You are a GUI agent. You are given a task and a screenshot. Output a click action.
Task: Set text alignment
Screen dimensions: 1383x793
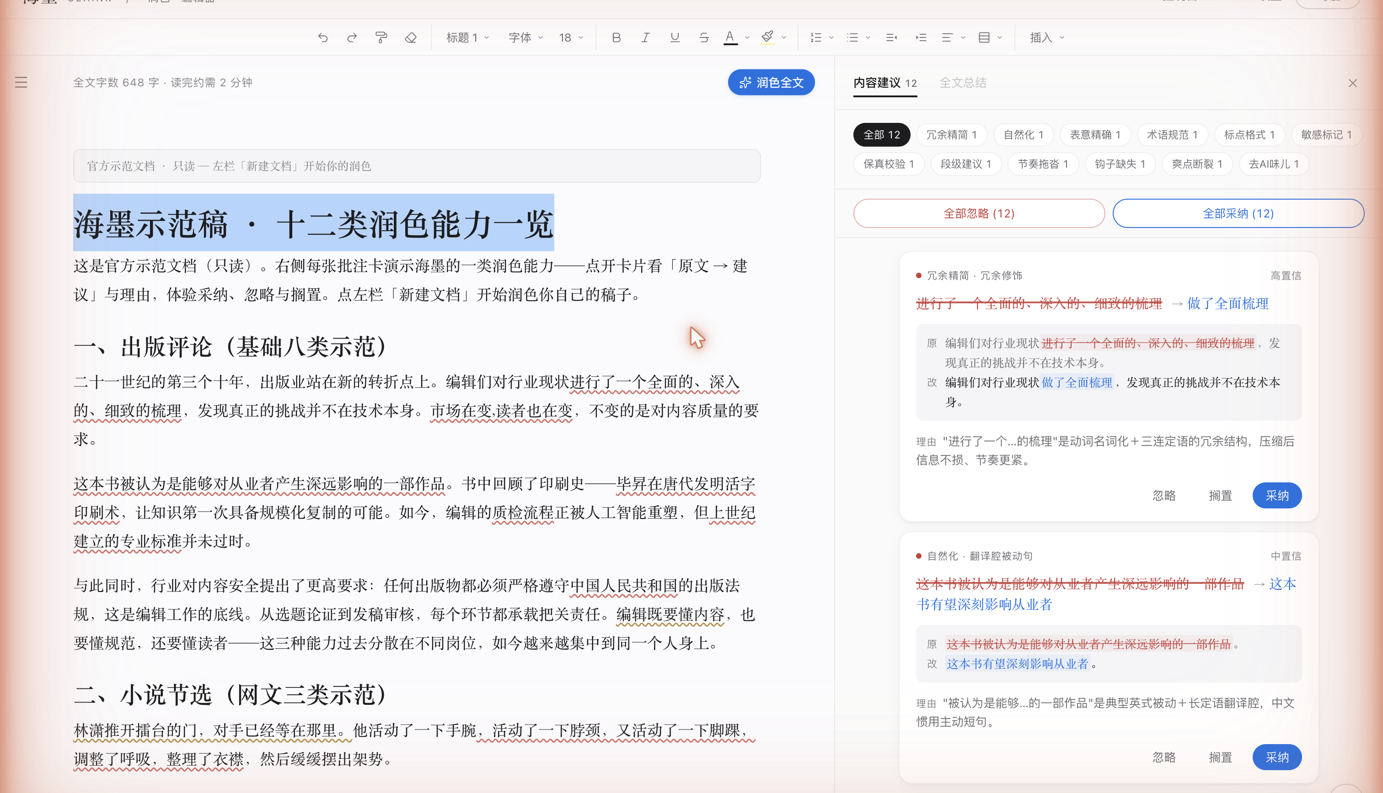[948, 37]
